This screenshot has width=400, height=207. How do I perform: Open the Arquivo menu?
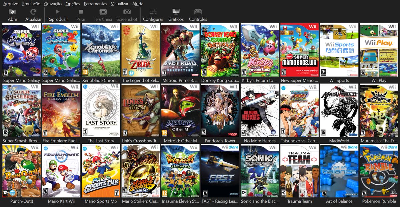pos(11,4)
